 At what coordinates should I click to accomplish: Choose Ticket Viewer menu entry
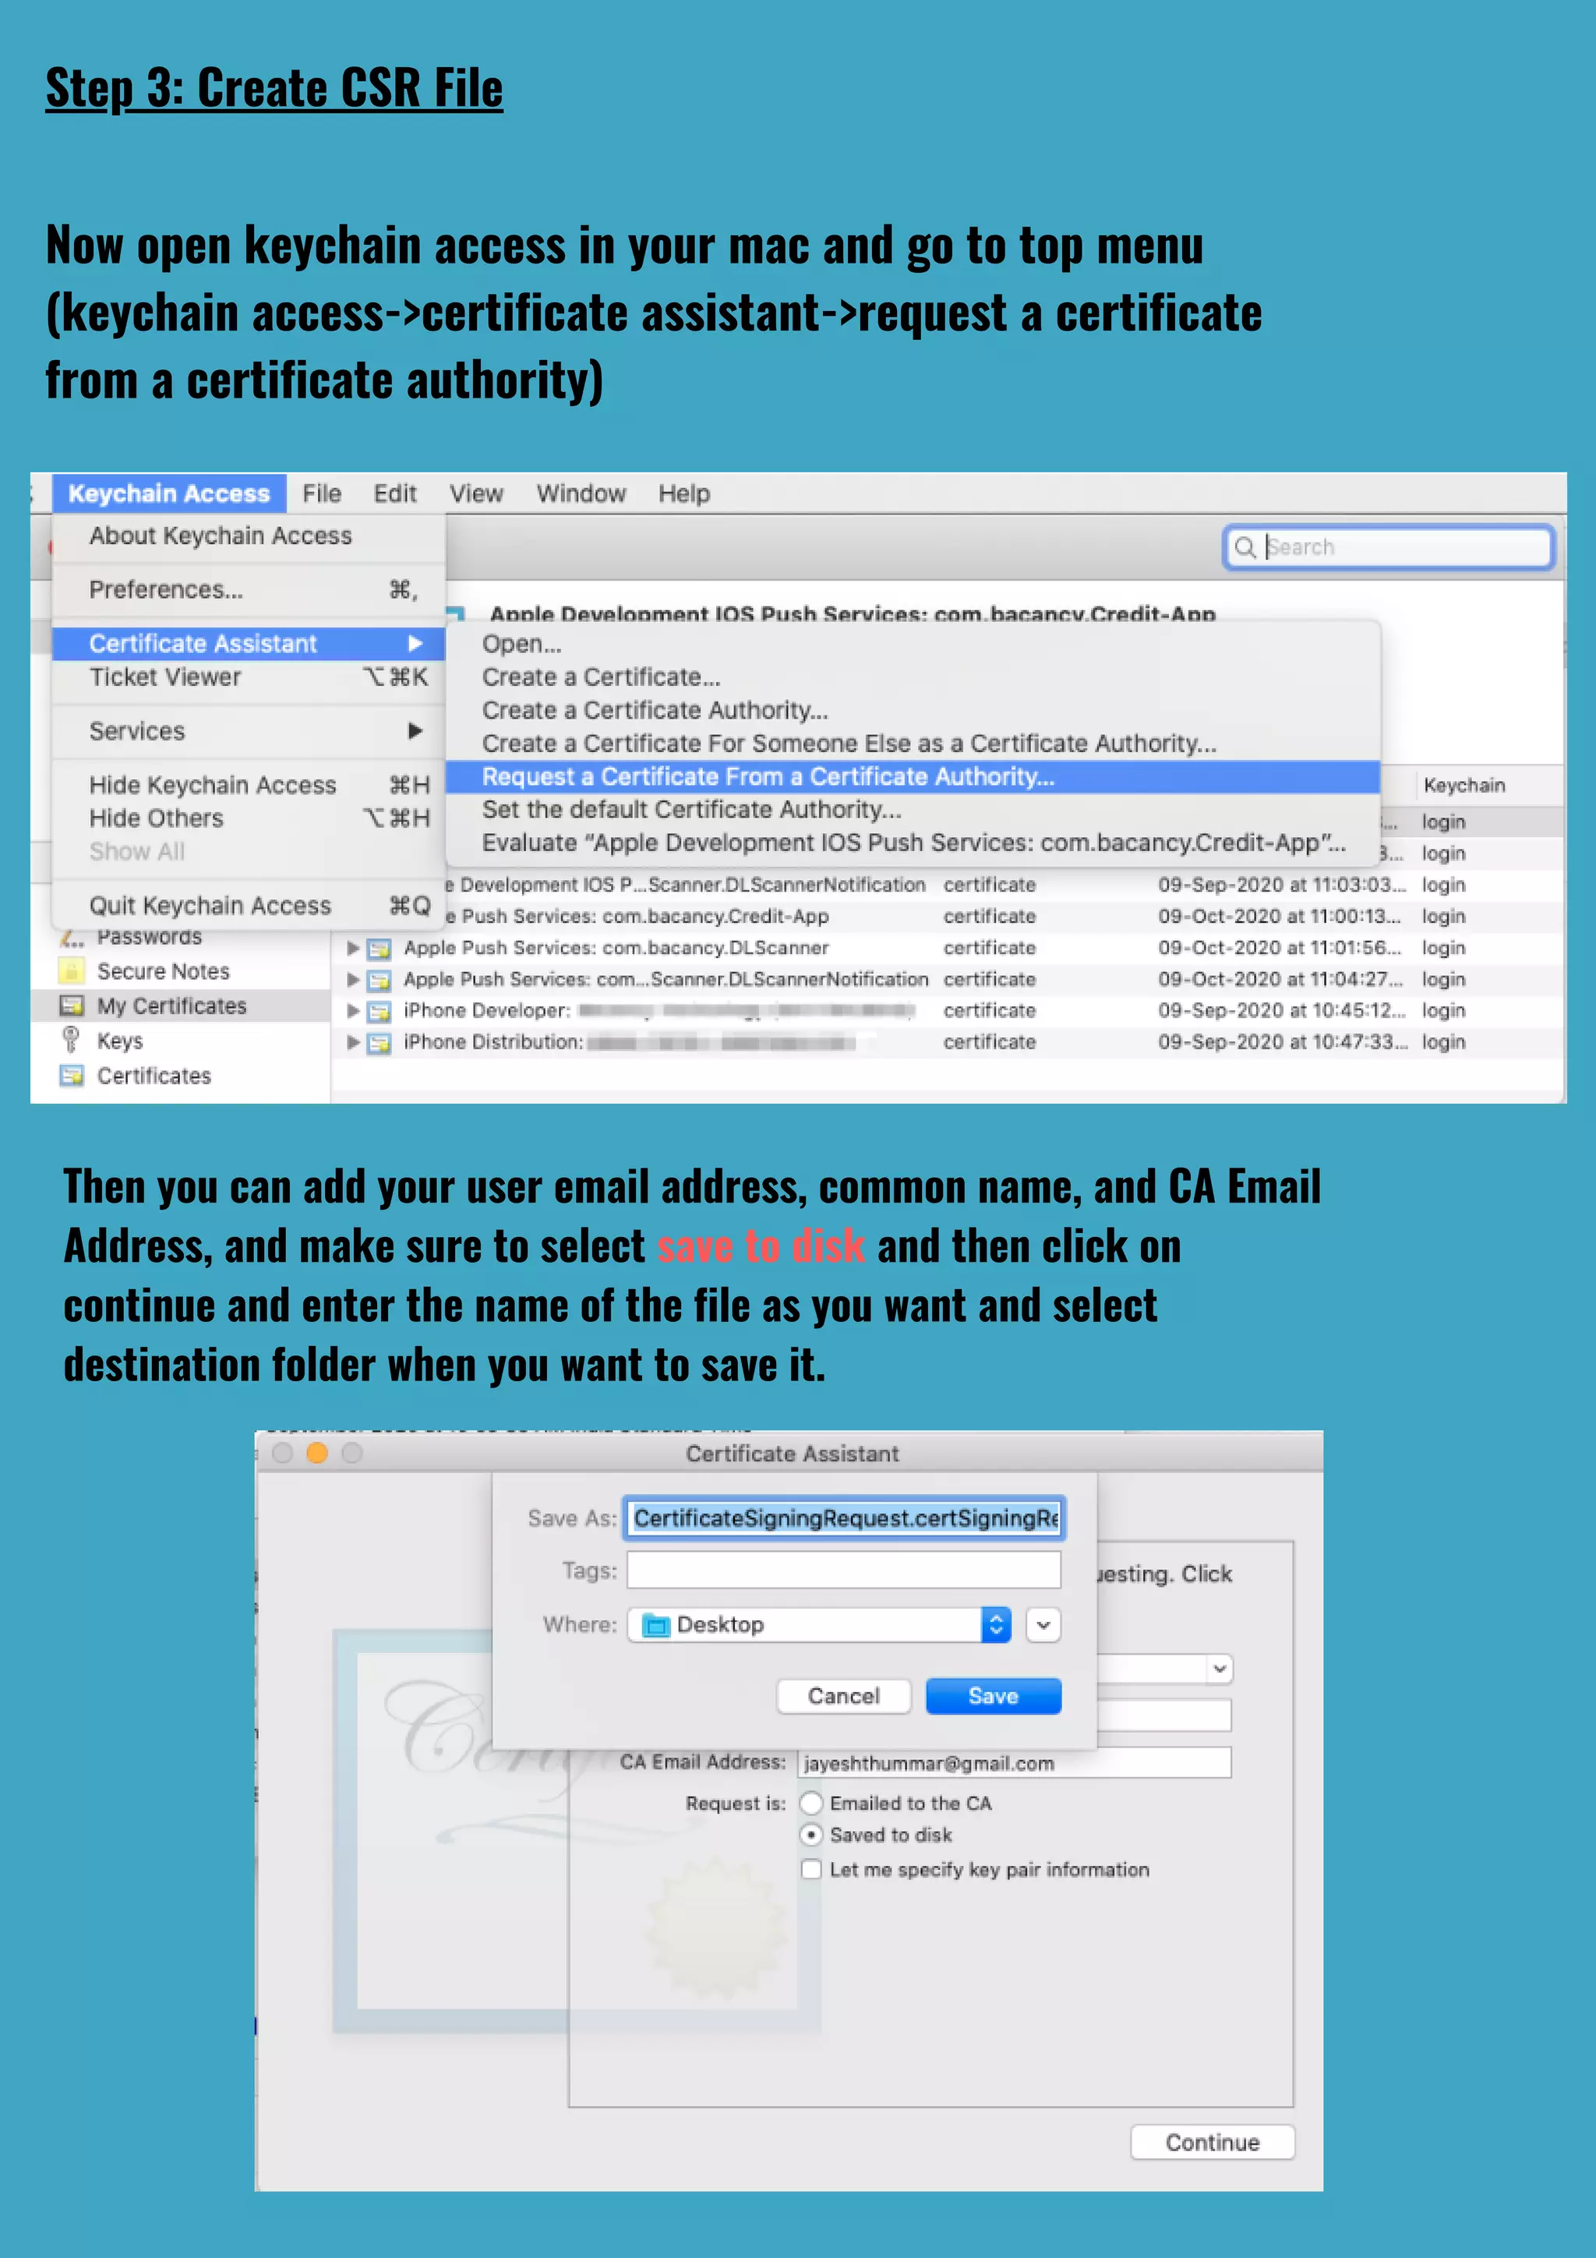click(249, 677)
